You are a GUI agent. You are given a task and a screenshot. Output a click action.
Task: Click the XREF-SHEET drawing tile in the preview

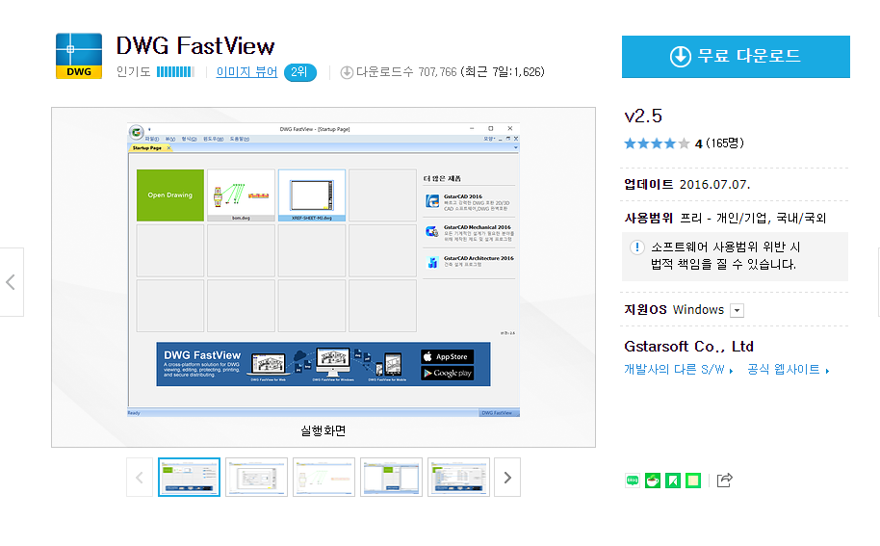click(312, 195)
